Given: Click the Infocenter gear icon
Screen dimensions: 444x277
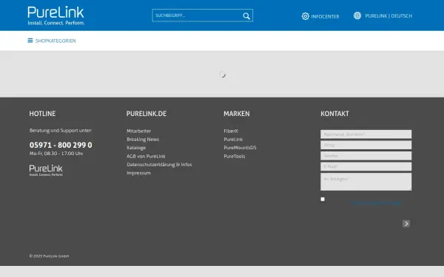Looking at the screenshot, I should coord(305,16).
